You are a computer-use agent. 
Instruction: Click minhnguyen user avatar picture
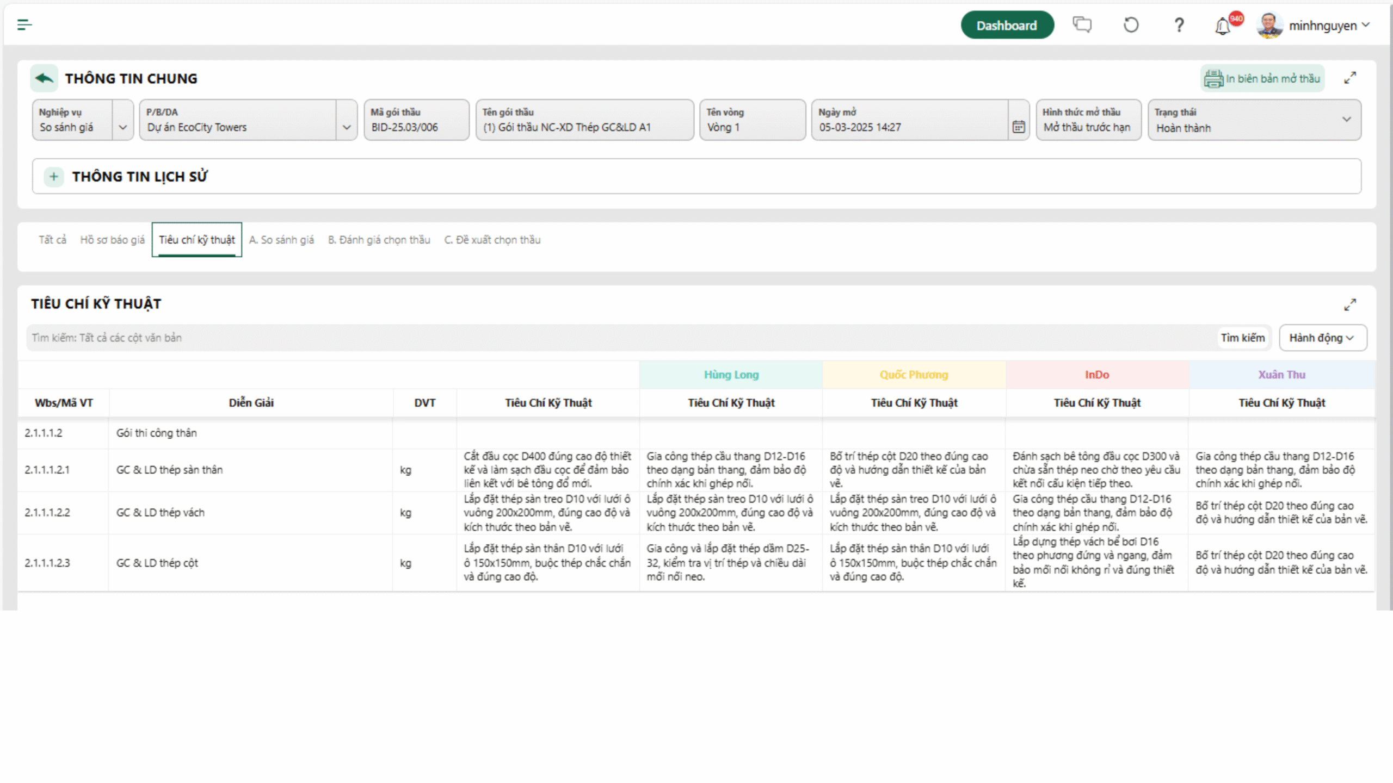coord(1269,26)
